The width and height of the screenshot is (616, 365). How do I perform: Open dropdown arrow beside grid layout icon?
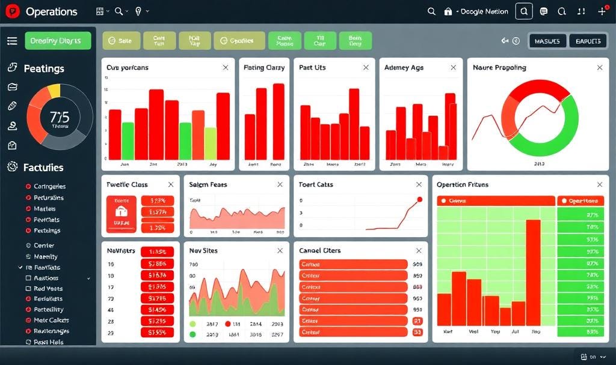[108, 11]
